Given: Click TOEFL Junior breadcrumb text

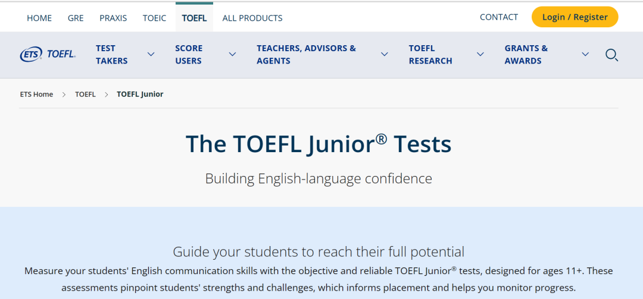Looking at the screenshot, I should [x=140, y=94].
